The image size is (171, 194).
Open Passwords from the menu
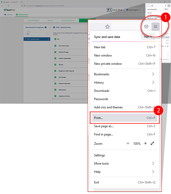pos(125,99)
